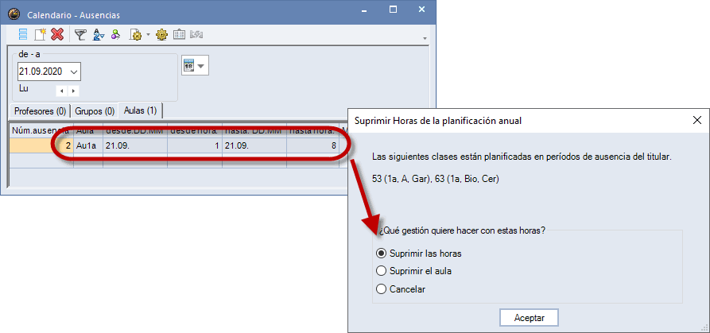Click the calendar grid toolbar icon
This screenshot has height=333, width=710.
[x=179, y=34]
